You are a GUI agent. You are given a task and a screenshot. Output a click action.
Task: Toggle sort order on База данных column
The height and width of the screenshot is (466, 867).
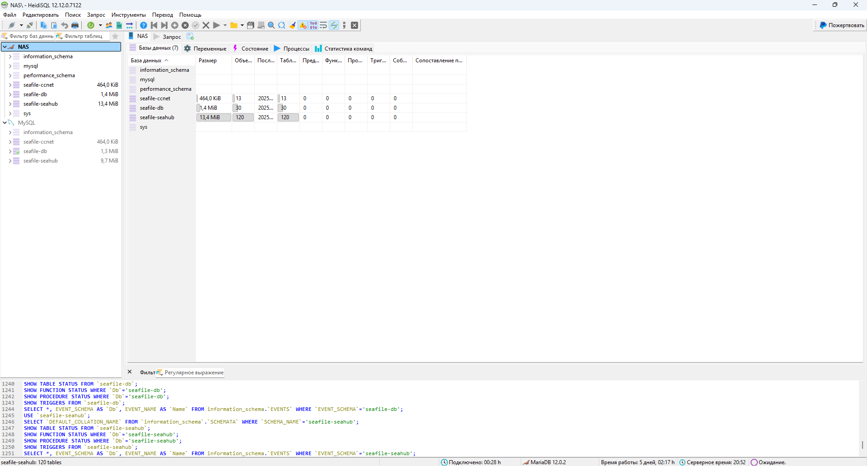coord(146,60)
